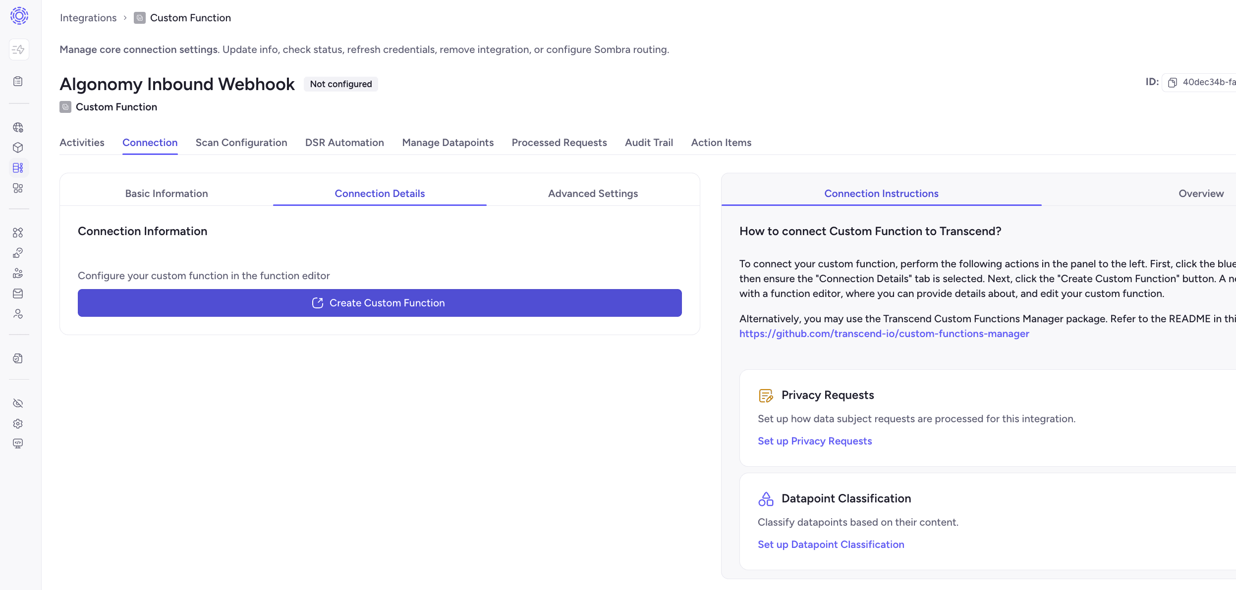
Task: Switch to the Basic Information sub-tab
Action: click(x=167, y=194)
